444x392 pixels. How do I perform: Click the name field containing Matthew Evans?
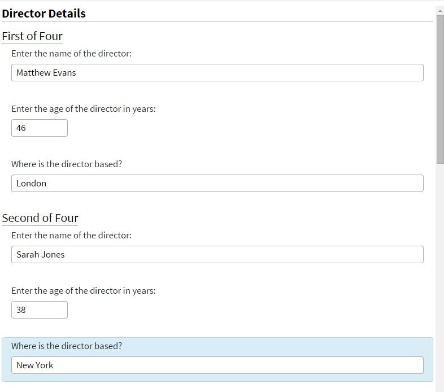(x=217, y=72)
